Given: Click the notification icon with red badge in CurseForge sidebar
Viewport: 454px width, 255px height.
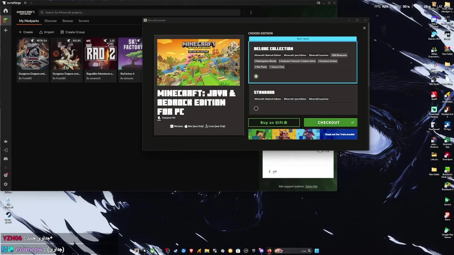Looking at the screenshot, I should 5,175.
